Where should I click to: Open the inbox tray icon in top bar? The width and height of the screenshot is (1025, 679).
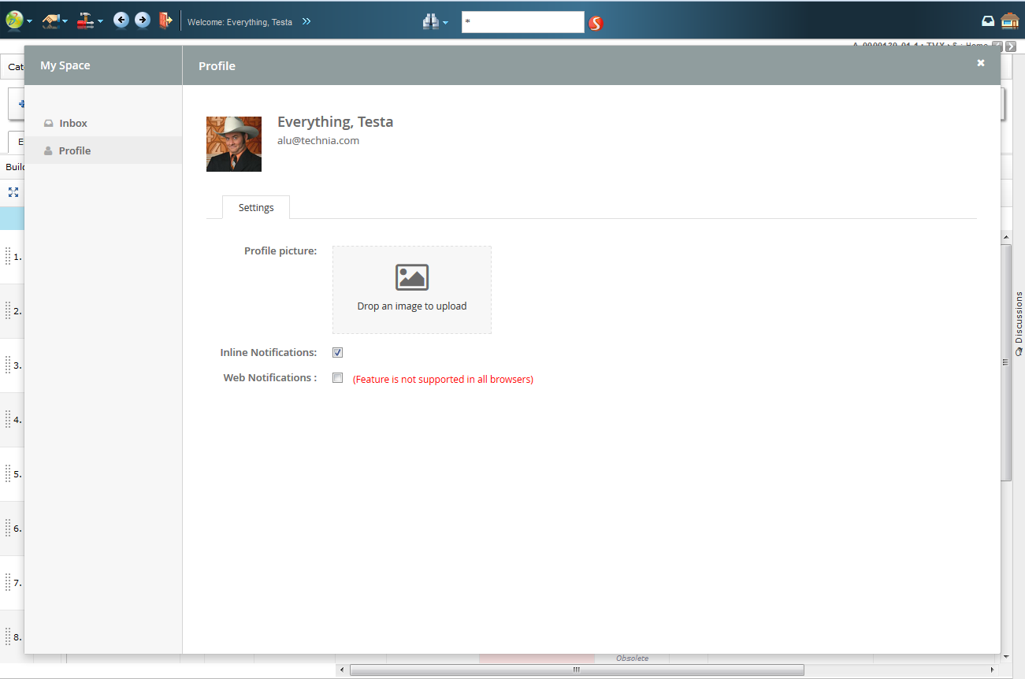tap(988, 21)
